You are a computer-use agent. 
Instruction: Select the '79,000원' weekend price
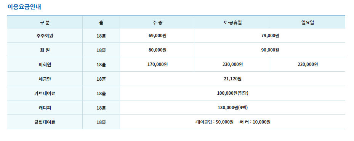(x=270, y=36)
